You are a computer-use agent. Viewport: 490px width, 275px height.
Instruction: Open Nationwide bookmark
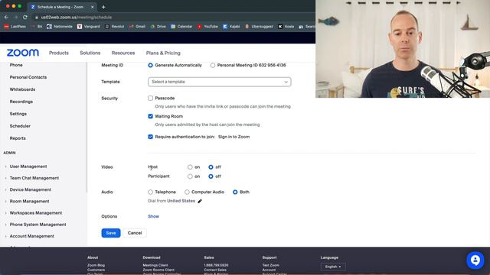[x=60, y=27]
